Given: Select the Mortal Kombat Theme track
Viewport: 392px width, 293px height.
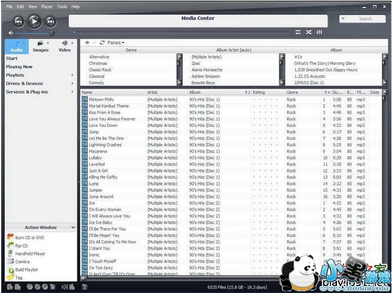Looking at the screenshot, I should tap(109, 106).
